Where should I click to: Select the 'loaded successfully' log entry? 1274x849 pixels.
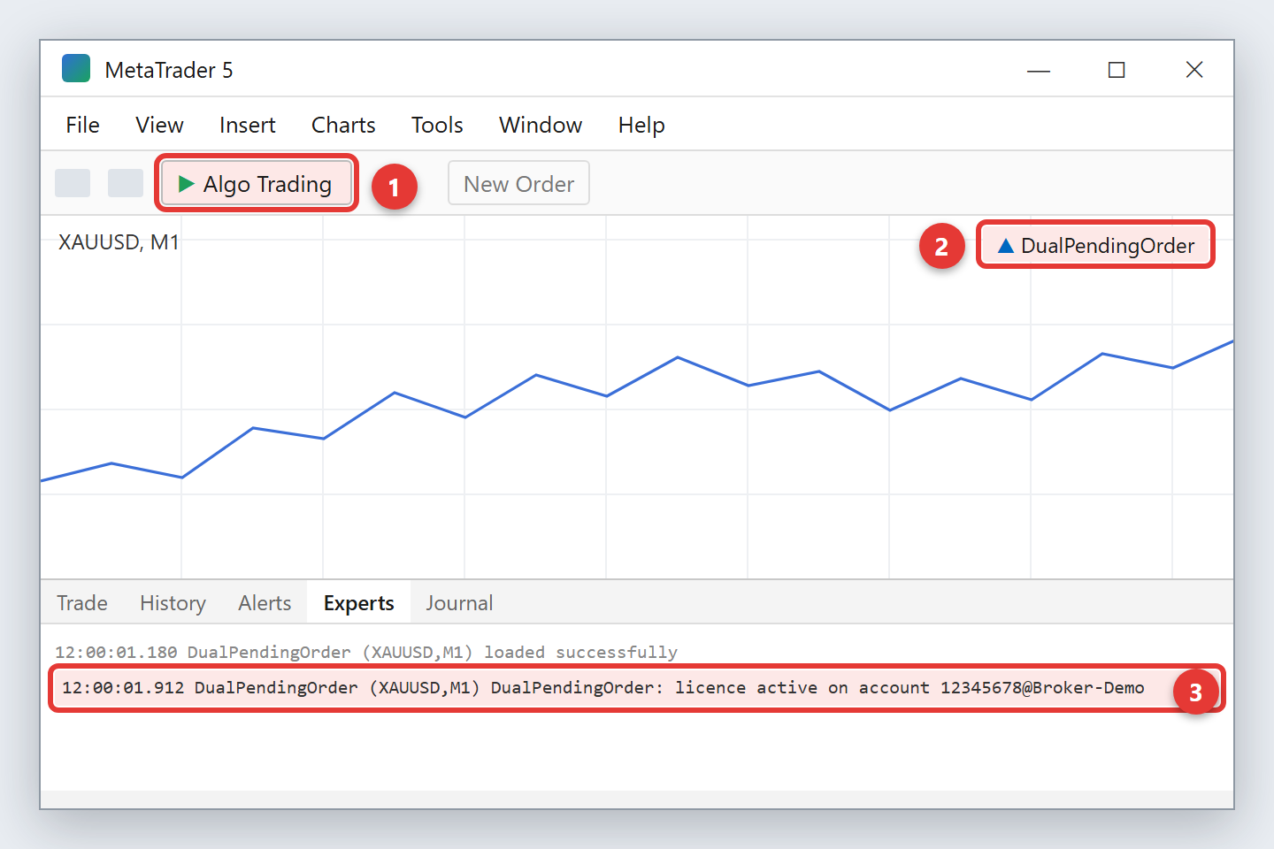click(366, 653)
